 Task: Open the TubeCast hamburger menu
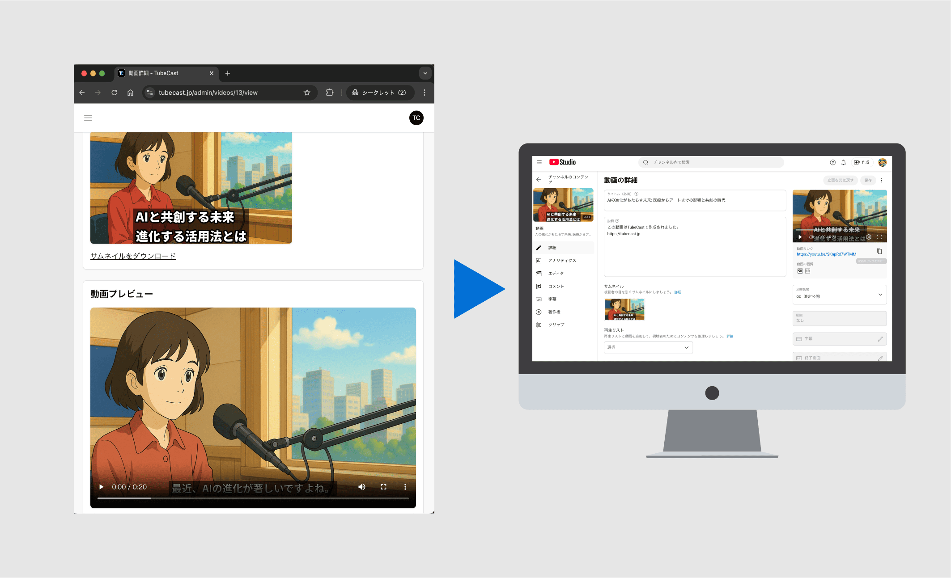coord(88,118)
